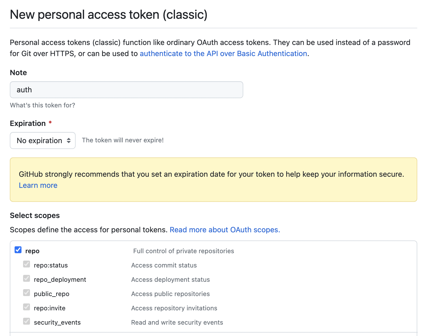Click the "Note" field label
426x336 pixels.
pyautogui.click(x=18, y=72)
